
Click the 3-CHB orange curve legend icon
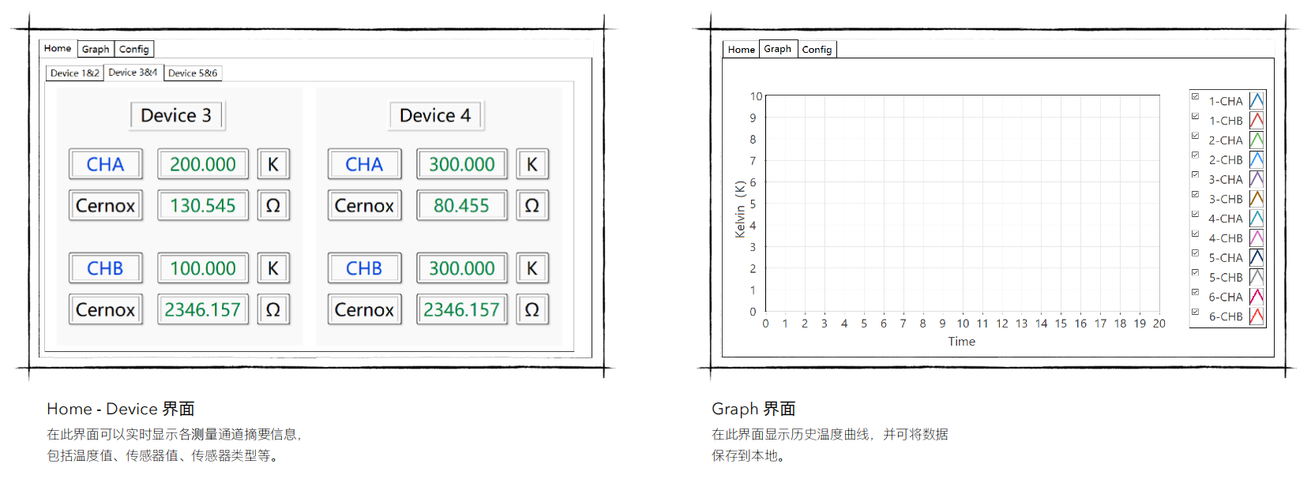[x=1257, y=199]
